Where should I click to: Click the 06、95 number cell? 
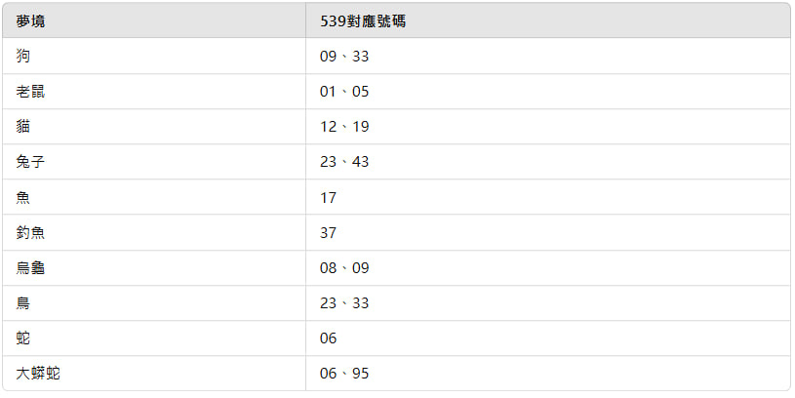(x=344, y=374)
